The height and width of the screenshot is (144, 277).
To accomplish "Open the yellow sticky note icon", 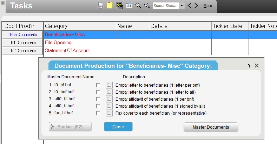I will click(110, 5).
